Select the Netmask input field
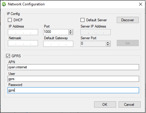Screen dimensions: 146x113 tap(23, 43)
